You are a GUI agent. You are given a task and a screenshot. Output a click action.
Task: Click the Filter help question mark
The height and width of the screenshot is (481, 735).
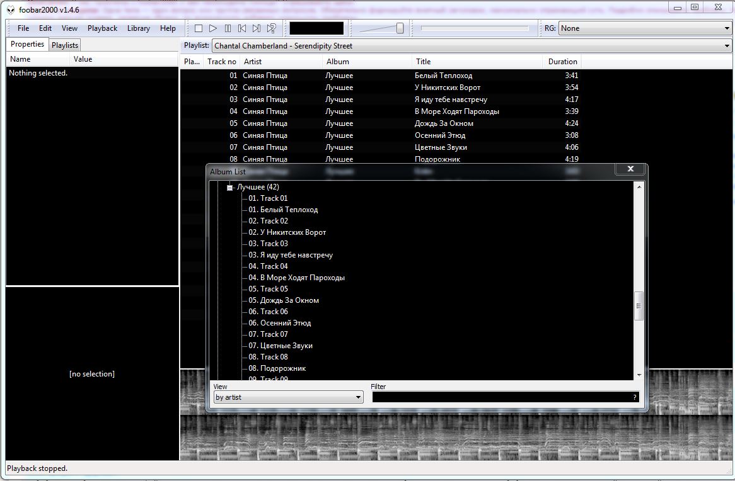[634, 397]
